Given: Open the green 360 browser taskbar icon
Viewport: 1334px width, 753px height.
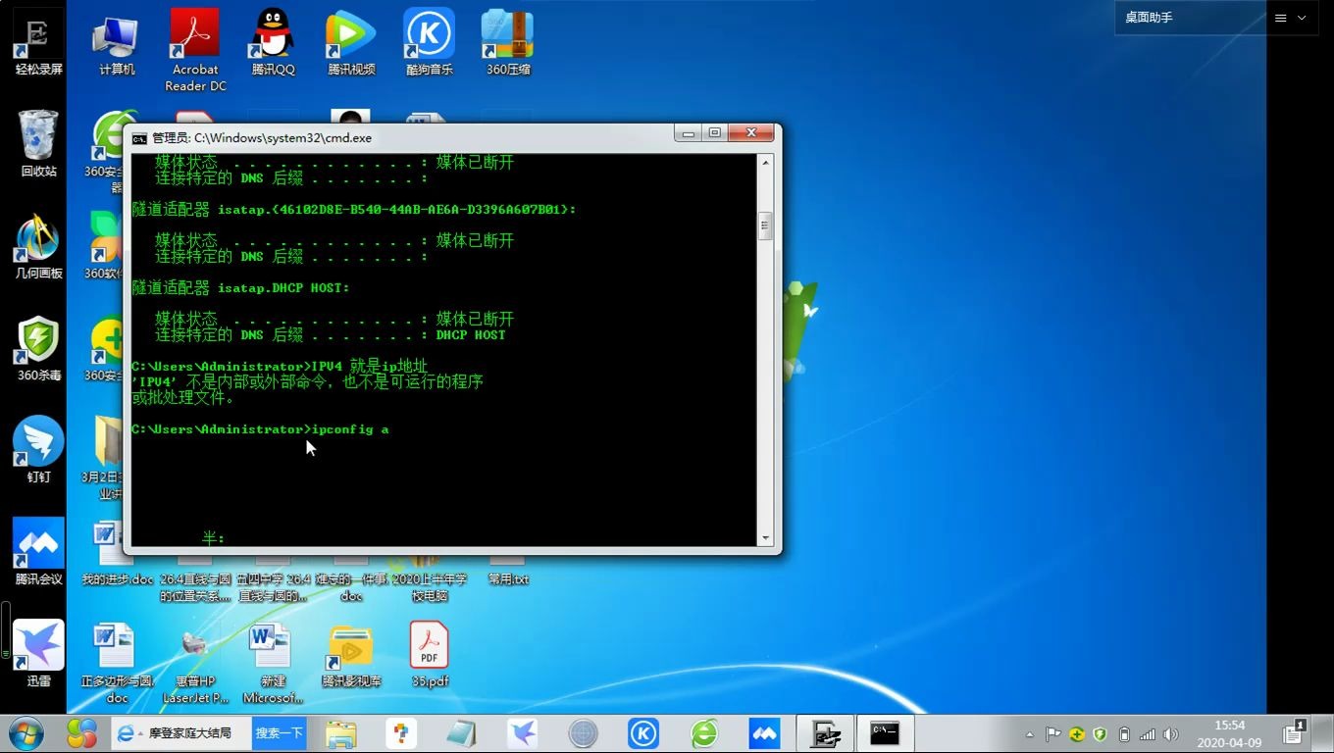Looking at the screenshot, I should [704, 733].
